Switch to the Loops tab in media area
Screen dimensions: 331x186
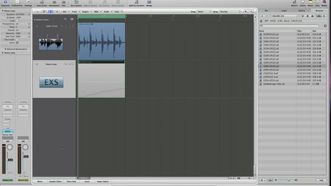point(284,10)
